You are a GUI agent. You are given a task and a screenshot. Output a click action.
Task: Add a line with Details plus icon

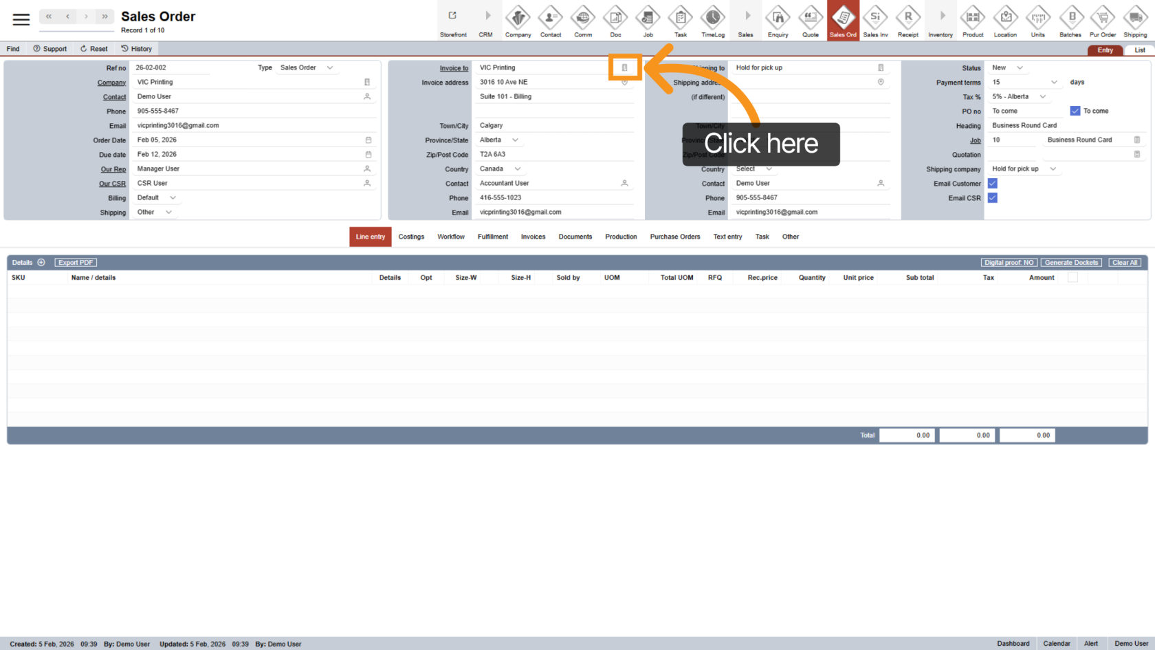point(41,263)
